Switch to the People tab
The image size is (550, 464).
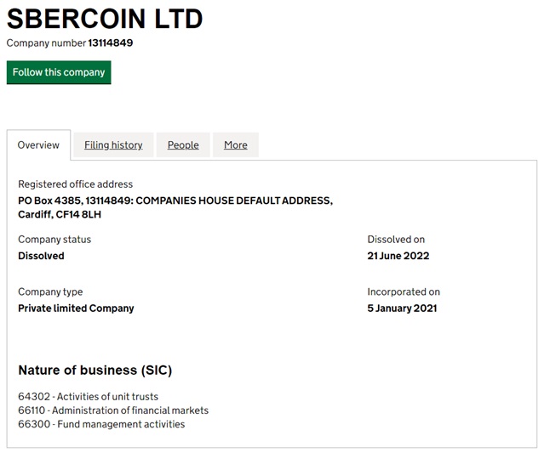tap(183, 145)
